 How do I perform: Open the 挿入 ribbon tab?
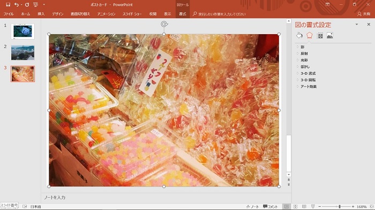pos(41,14)
